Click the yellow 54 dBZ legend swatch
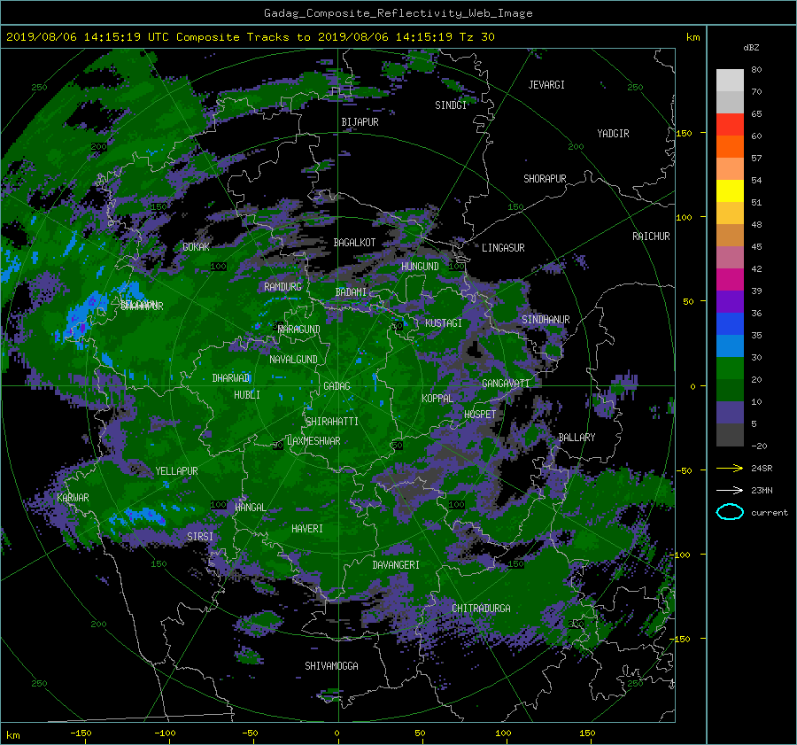Image resolution: width=797 pixels, height=745 pixels. 730,190
